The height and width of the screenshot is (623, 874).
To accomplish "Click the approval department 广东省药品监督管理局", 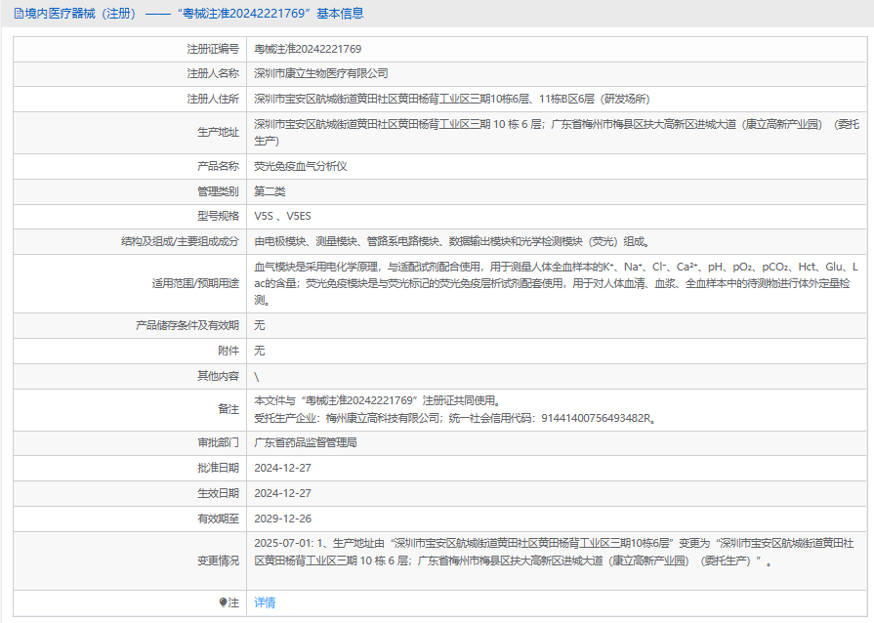I will coord(306,442).
